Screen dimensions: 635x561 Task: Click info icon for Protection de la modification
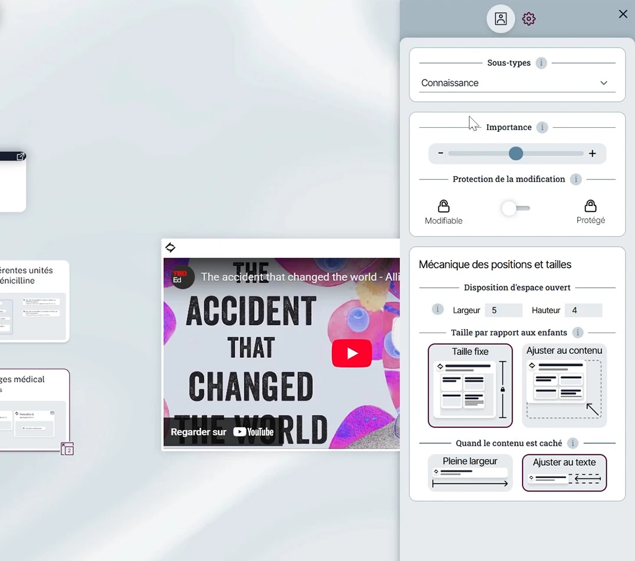[576, 180]
